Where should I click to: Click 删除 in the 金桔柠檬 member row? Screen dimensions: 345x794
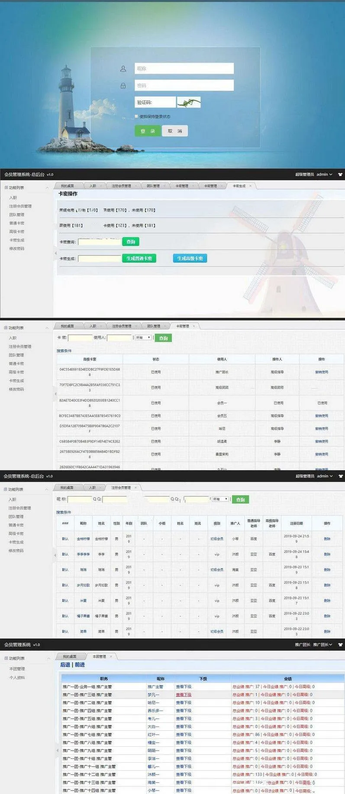click(327, 539)
